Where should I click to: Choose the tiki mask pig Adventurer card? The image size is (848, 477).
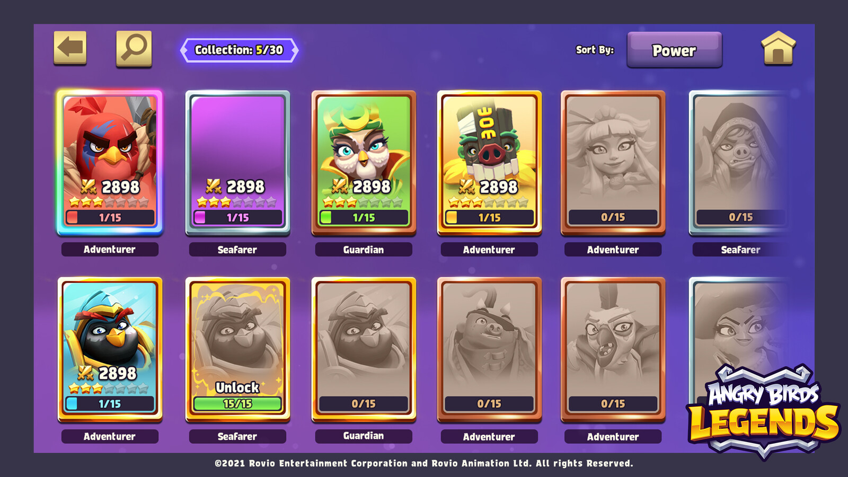489,163
